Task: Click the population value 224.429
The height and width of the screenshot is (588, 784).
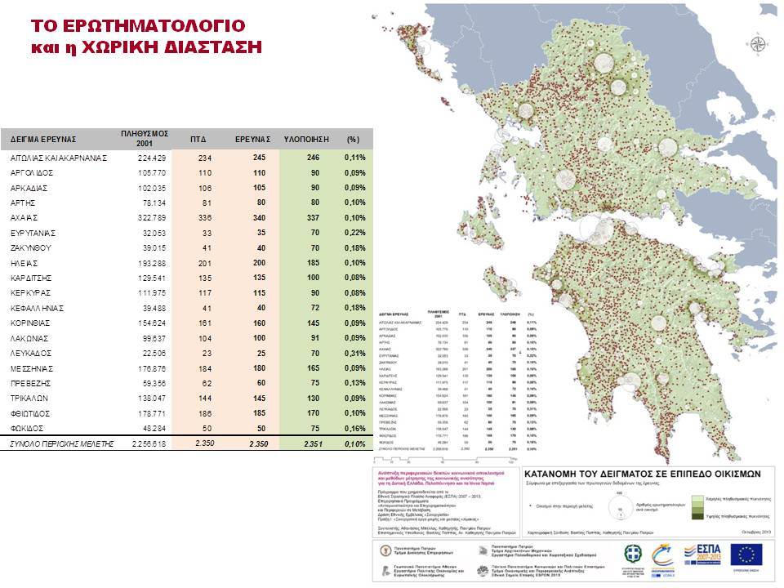Action: coord(152,158)
